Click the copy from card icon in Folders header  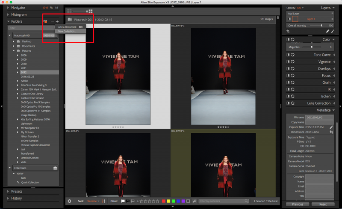coord(45,21)
